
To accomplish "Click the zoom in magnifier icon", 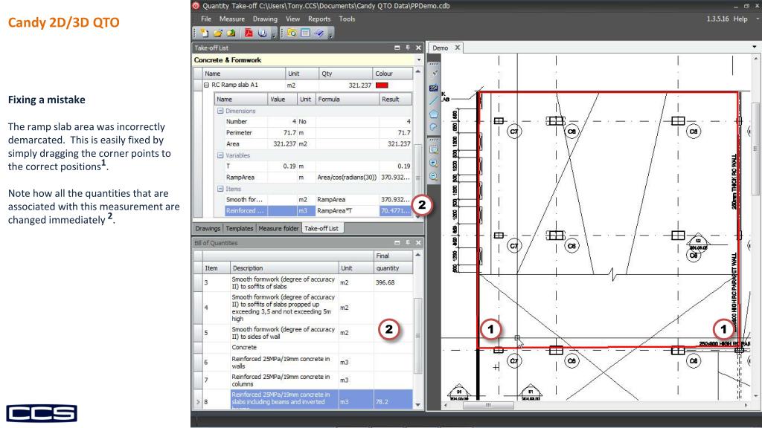I will click(x=434, y=163).
